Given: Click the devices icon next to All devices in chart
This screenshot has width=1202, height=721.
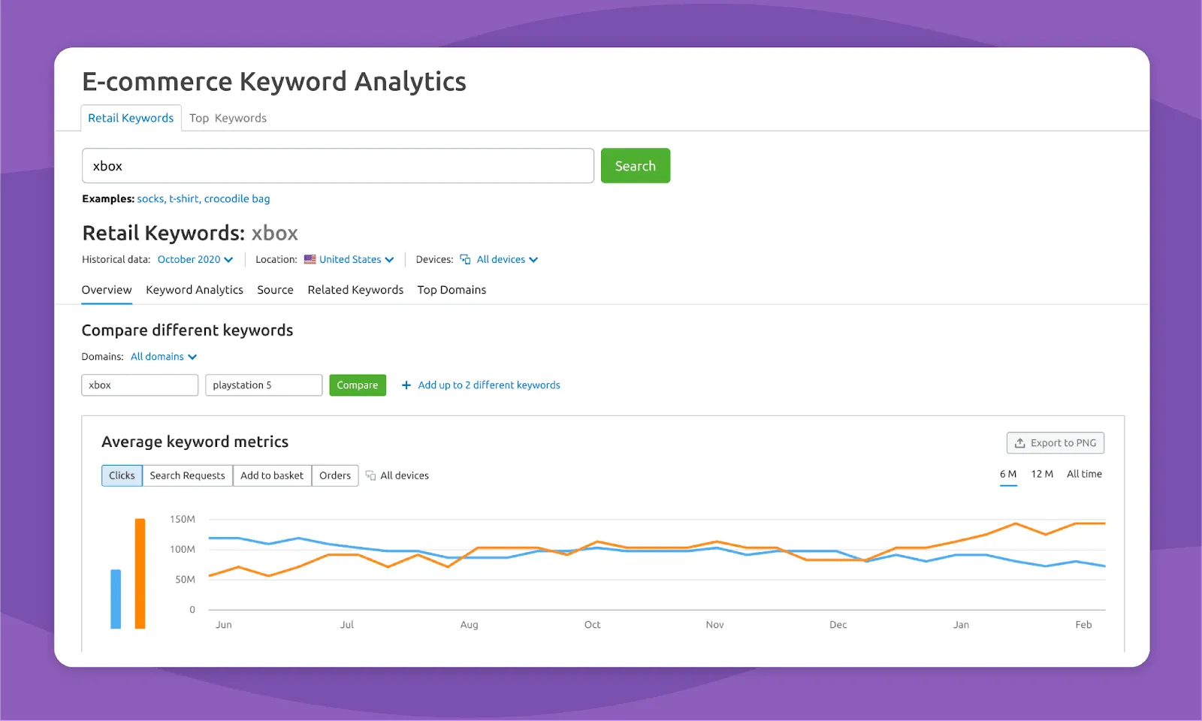Looking at the screenshot, I should click(x=370, y=475).
